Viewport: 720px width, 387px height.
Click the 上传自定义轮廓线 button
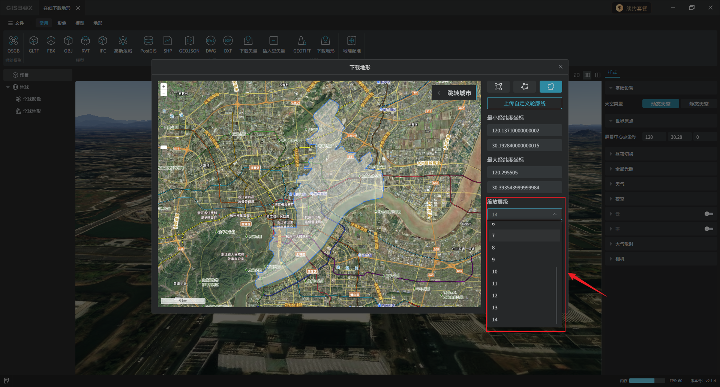click(524, 103)
